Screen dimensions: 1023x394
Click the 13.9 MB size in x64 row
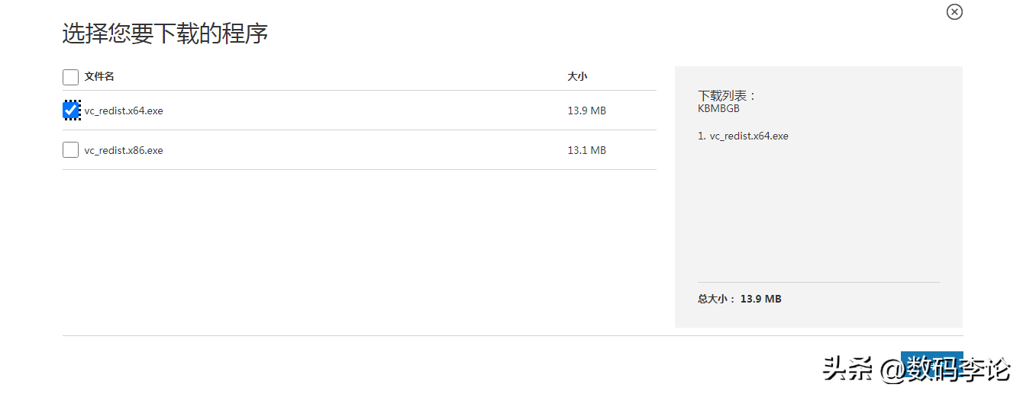point(586,111)
